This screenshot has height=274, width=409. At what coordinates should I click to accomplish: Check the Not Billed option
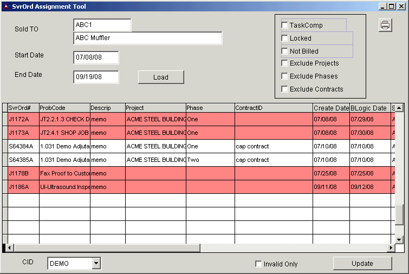click(x=284, y=51)
